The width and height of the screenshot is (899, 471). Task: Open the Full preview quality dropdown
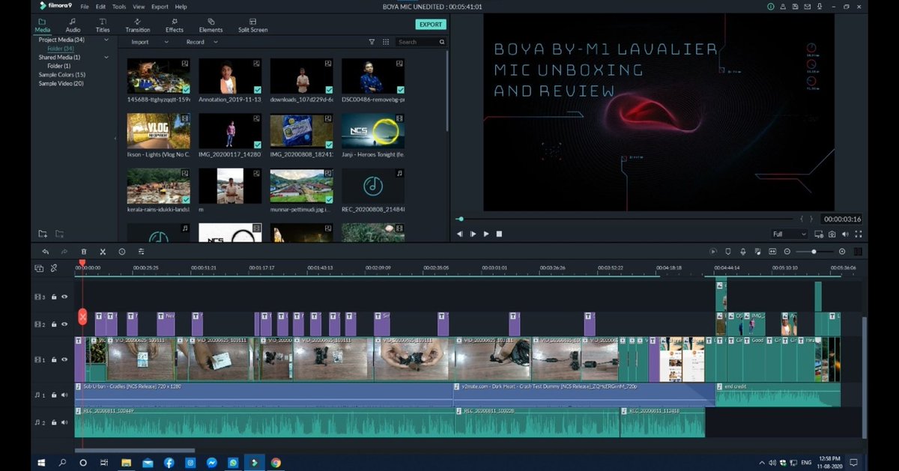click(789, 234)
